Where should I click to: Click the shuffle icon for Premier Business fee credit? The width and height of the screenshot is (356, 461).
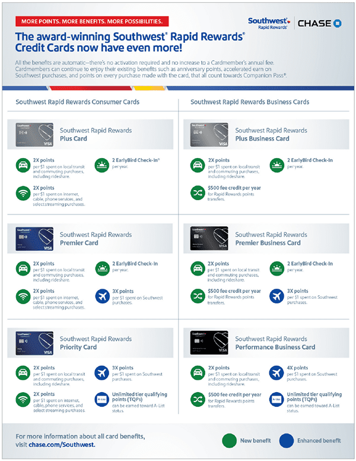pyautogui.click(x=198, y=296)
